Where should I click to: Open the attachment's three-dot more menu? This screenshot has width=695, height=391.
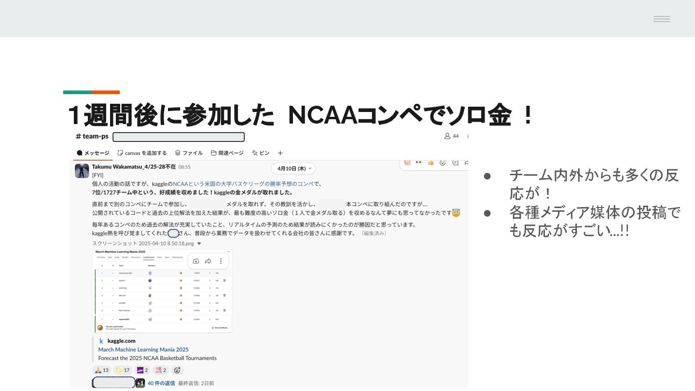pos(221,261)
